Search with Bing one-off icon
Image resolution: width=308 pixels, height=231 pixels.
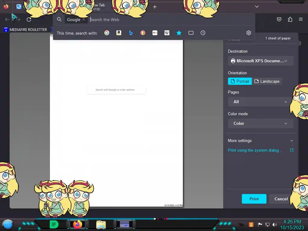click(x=131, y=33)
